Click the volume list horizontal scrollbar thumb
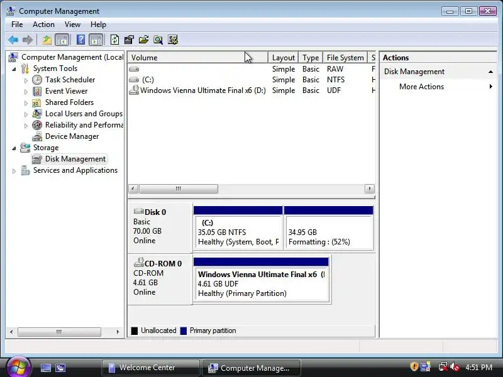This screenshot has height=377, width=503. pyautogui.click(x=179, y=188)
